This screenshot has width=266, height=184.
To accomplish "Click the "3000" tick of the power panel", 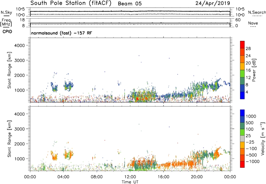I will click(x=20, y=60).
